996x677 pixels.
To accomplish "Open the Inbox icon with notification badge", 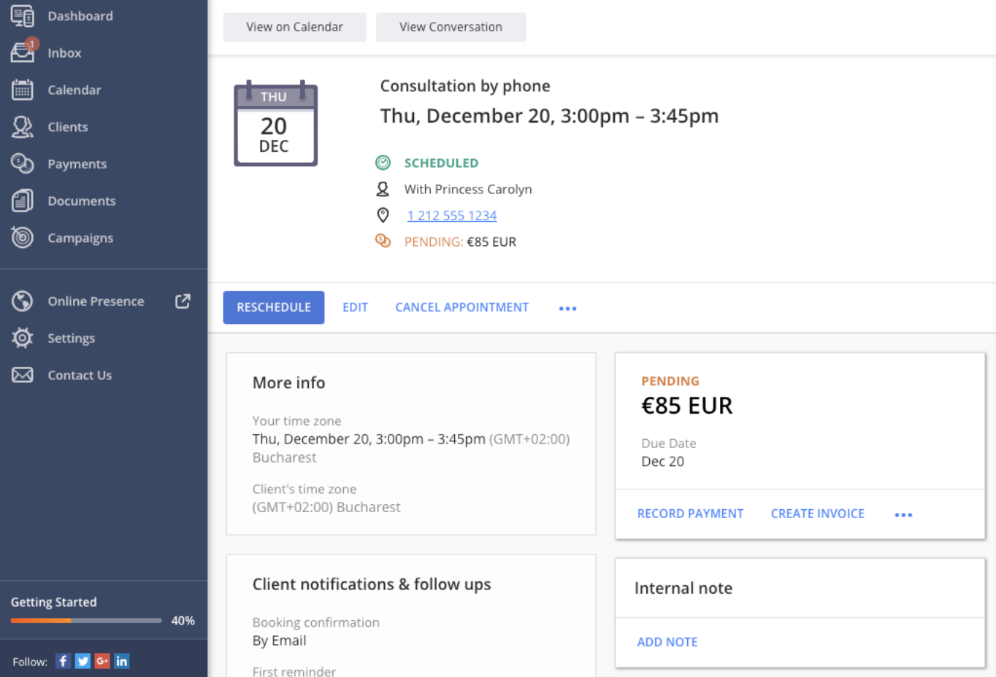I will pos(23,52).
